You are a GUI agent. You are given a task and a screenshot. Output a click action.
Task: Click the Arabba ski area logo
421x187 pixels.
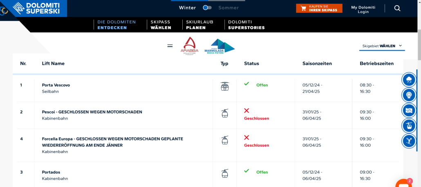(x=189, y=46)
